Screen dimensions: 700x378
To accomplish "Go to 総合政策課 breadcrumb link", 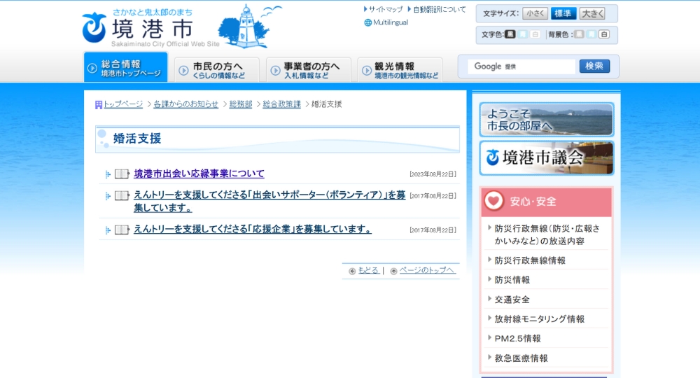I will coord(281,104).
